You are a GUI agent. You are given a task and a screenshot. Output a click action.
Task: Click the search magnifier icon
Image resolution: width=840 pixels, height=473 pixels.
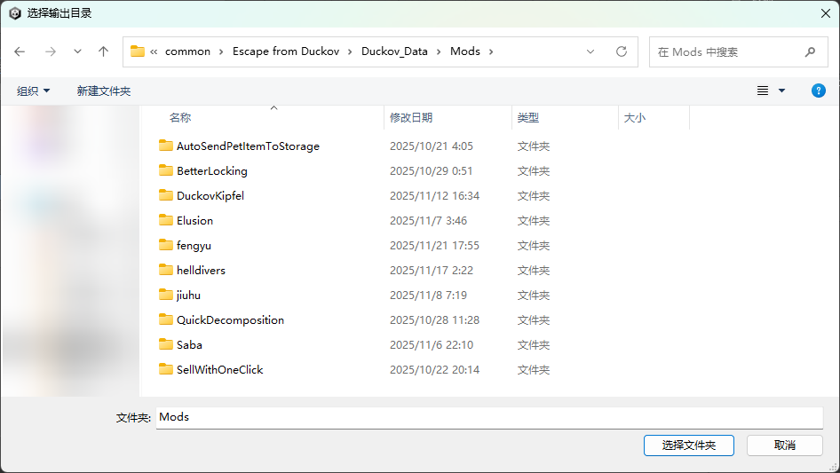click(810, 51)
